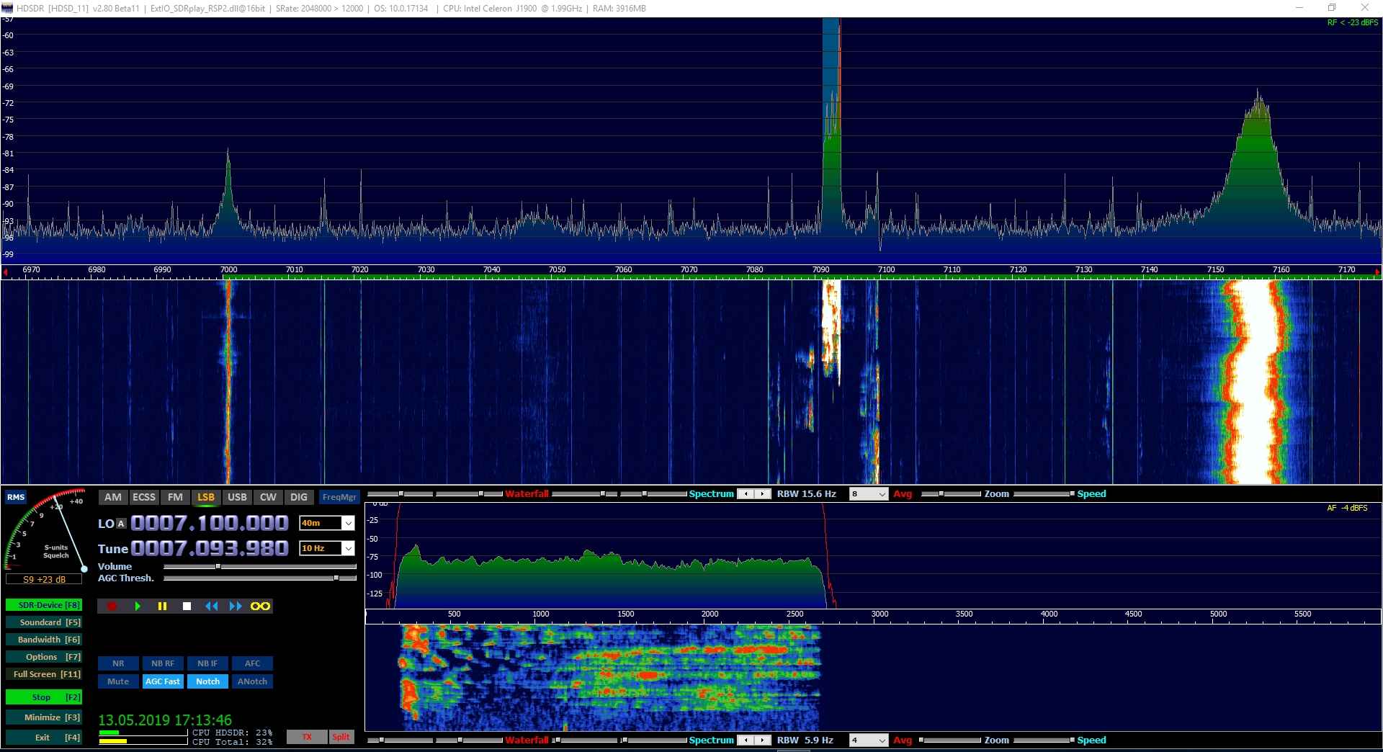Viewport: 1383px width, 752px height.
Task: Toggle NB IF noise blanker
Action: [x=207, y=663]
